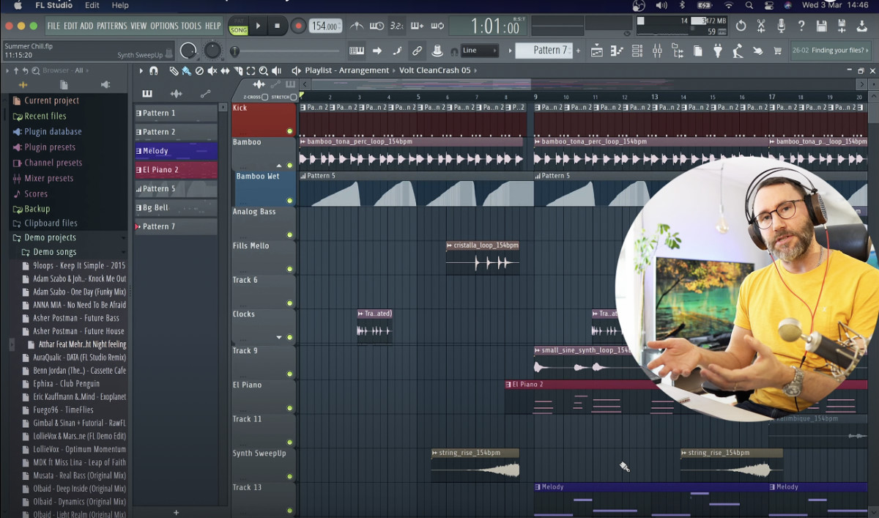The image size is (879, 518).
Task: Open the help question mark icon
Action: pos(801,26)
